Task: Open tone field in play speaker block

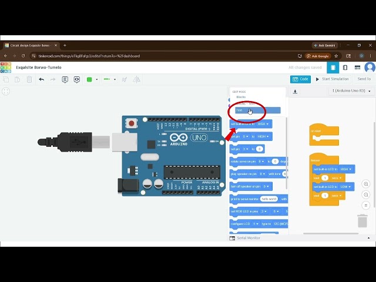Action: click(x=285, y=174)
